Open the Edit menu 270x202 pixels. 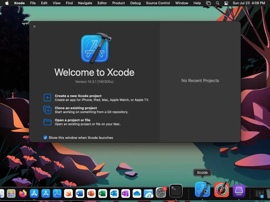[x=44, y=3]
